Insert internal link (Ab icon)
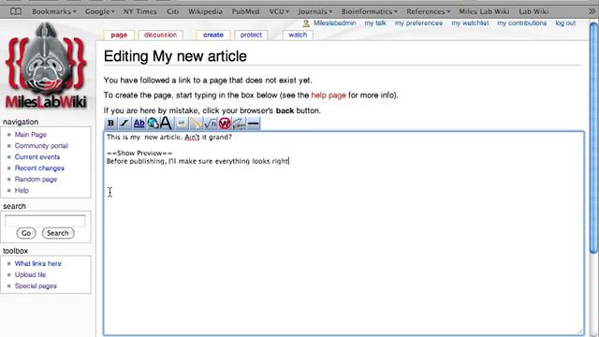599x337 pixels. [x=139, y=124]
